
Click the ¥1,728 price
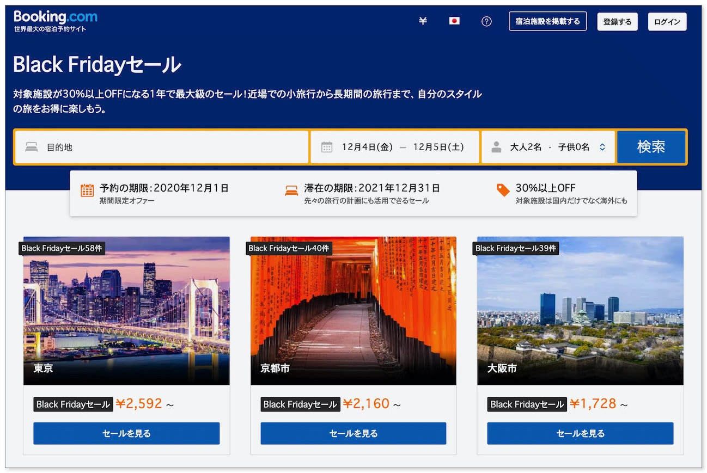click(593, 403)
